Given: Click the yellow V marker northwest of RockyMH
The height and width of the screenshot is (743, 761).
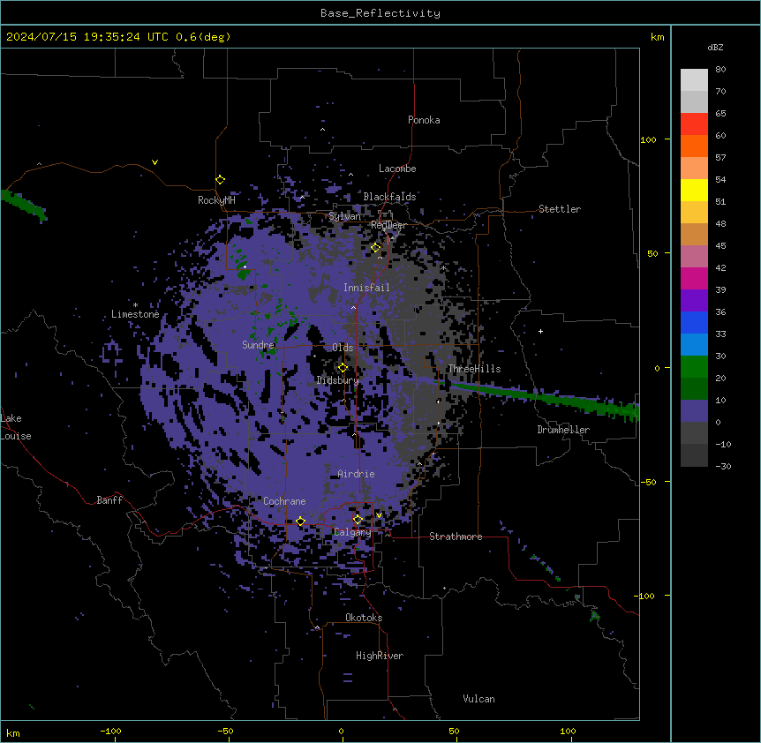Looking at the screenshot, I should 154,162.
